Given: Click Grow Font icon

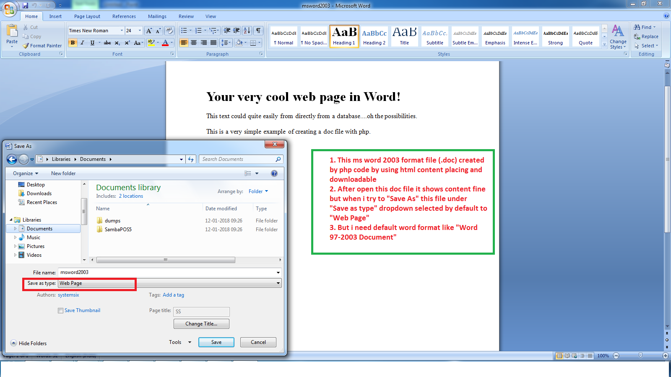Looking at the screenshot, I should coord(149,31).
